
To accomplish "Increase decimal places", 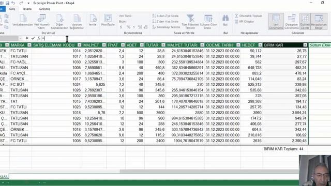I will tap(140, 27).
